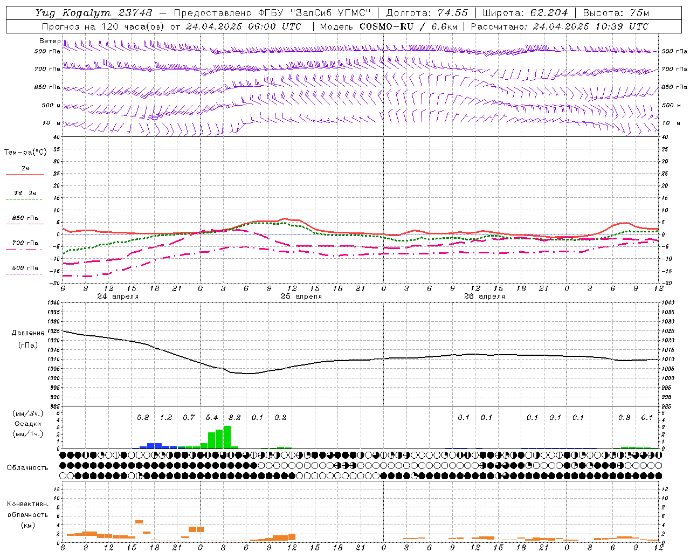Viewport: 690px width, 552px height.
Task: Click the station title 'Yug_Kogalym_23748'
Action: pyautogui.click(x=94, y=13)
